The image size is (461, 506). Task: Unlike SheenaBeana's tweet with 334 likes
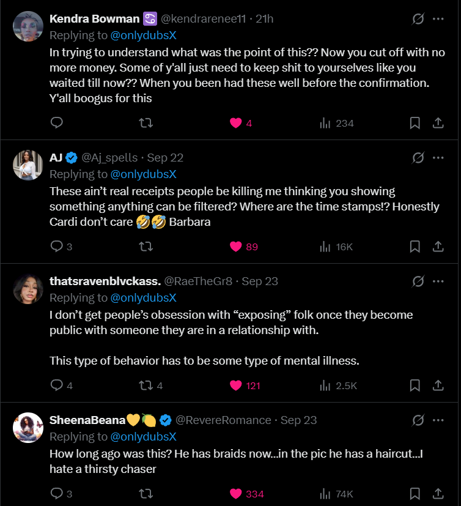(x=236, y=494)
